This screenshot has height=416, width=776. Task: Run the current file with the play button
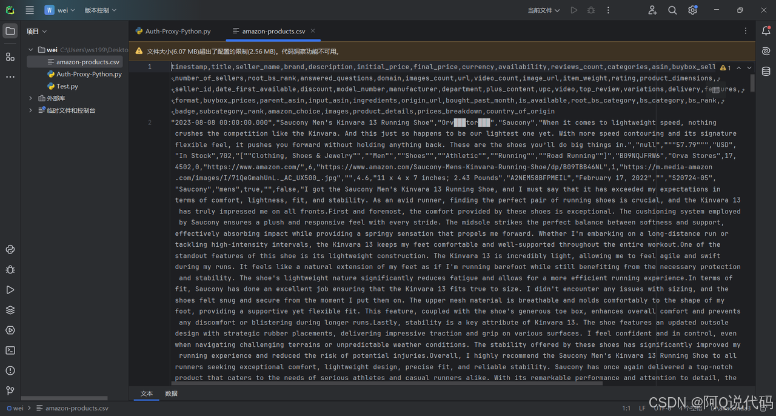pyautogui.click(x=574, y=10)
